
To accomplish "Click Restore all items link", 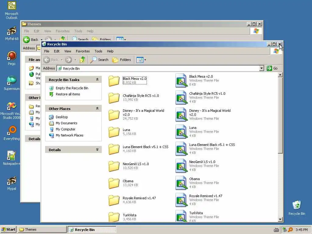I will point(68,94).
